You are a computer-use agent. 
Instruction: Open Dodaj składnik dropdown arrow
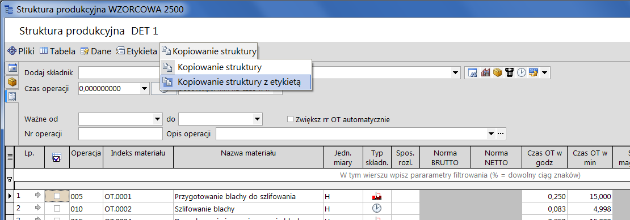click(x=455, y=73)
